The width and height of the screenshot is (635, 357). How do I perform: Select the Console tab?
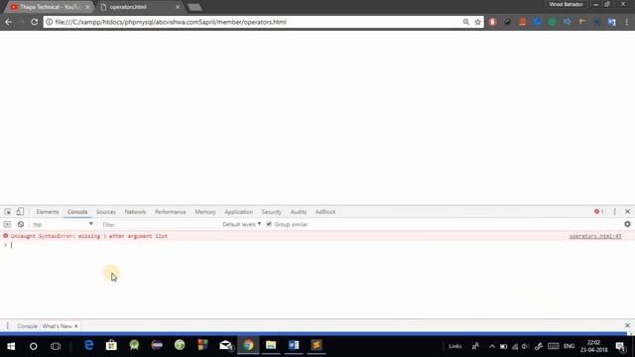(x=77, y=211)
